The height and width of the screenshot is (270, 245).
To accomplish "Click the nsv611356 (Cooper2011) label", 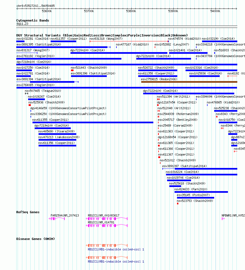I will (x=56, y=143).
